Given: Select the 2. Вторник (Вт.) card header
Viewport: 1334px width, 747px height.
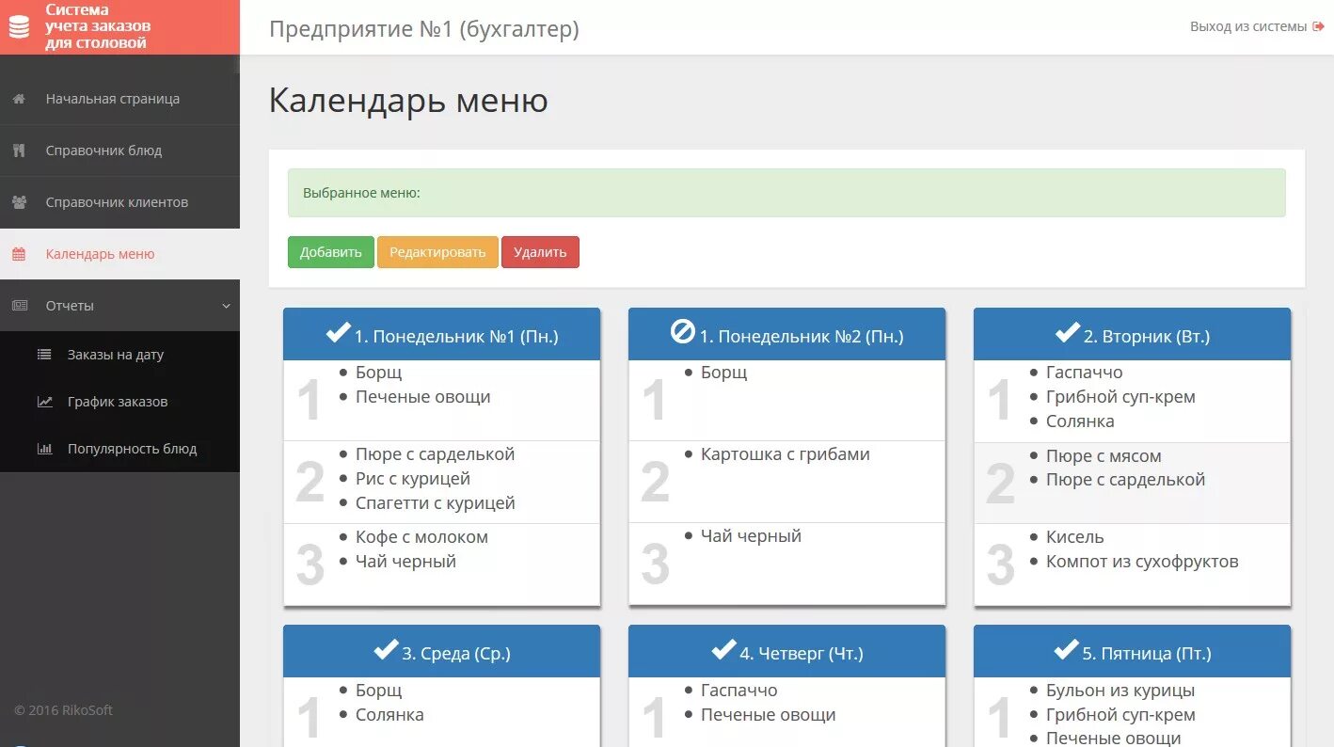Looking at the screenshot, I should [1132, 334].
